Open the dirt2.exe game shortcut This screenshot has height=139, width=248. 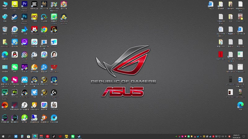(15, 93)
